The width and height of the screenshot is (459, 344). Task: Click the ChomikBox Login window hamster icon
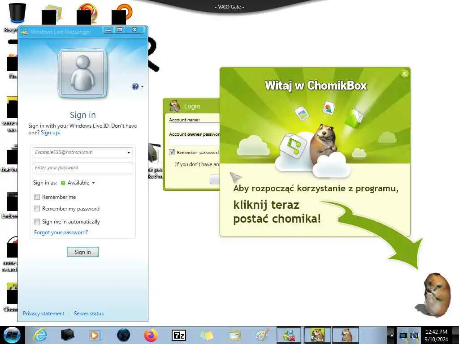[175, 106]
